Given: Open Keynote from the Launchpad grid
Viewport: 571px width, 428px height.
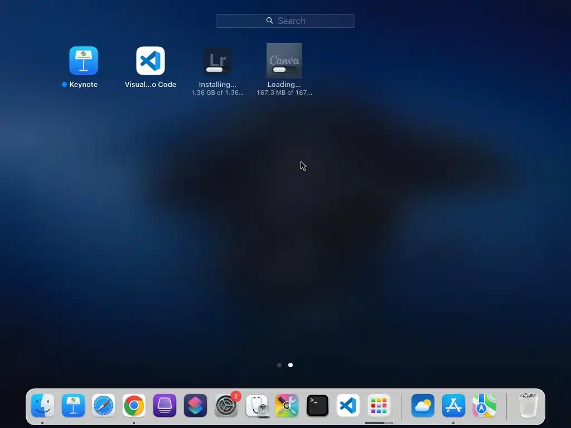Looking at the screenshot, I should 84,60.
